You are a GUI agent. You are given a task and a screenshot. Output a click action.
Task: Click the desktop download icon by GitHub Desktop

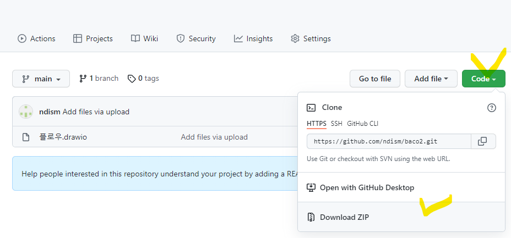click(x=311, y=187)
